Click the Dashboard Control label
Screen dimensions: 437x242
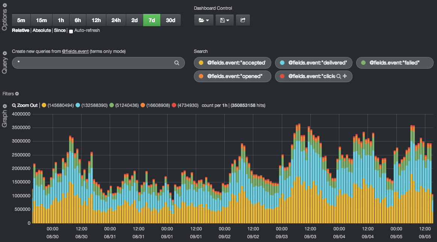(x=213, y=8)
